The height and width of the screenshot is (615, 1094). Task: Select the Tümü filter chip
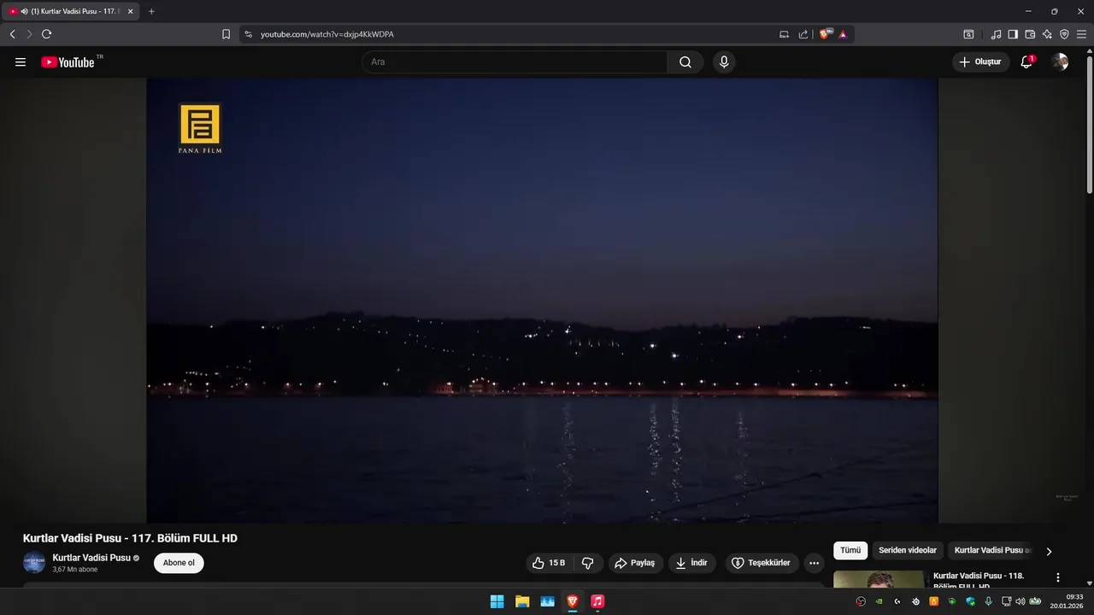click(x=850, y=551)
